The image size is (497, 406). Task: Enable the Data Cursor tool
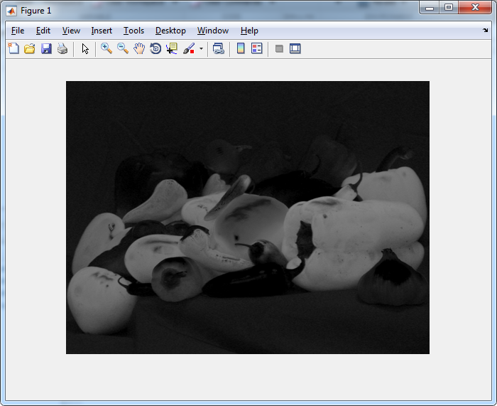(172, 49)
